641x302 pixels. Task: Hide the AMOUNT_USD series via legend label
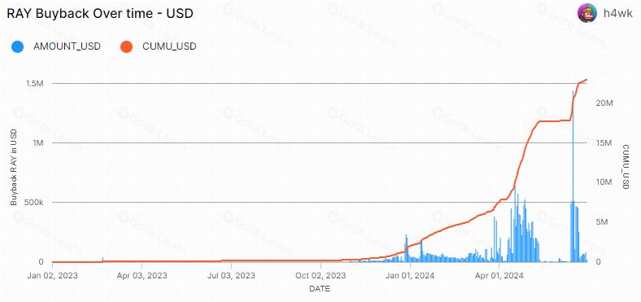pyautogui.click(x=67, y=46)
